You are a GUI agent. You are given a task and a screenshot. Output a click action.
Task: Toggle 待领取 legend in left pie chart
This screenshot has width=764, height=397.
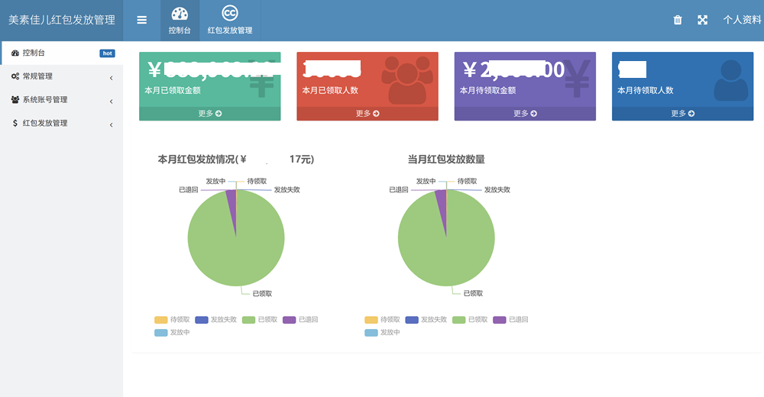161,320
